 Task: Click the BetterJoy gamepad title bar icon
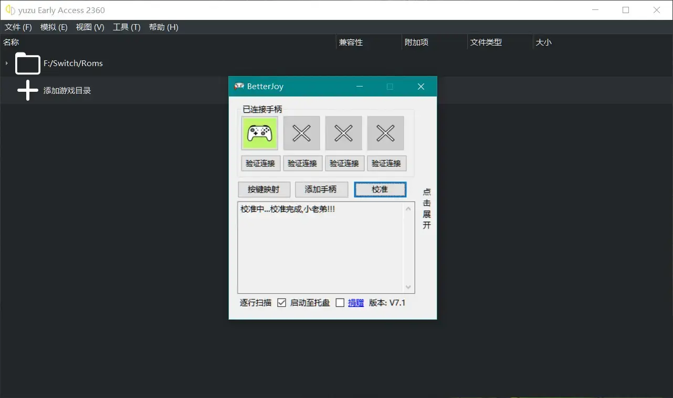tap(239, 87)
